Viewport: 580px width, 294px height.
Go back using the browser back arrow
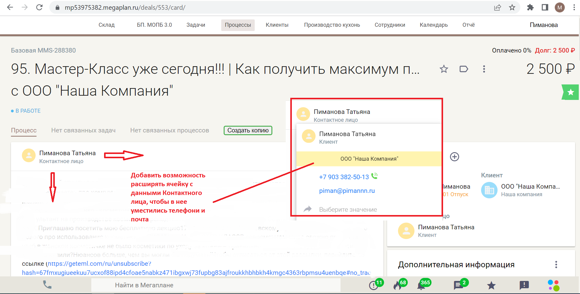click(10, 7)
